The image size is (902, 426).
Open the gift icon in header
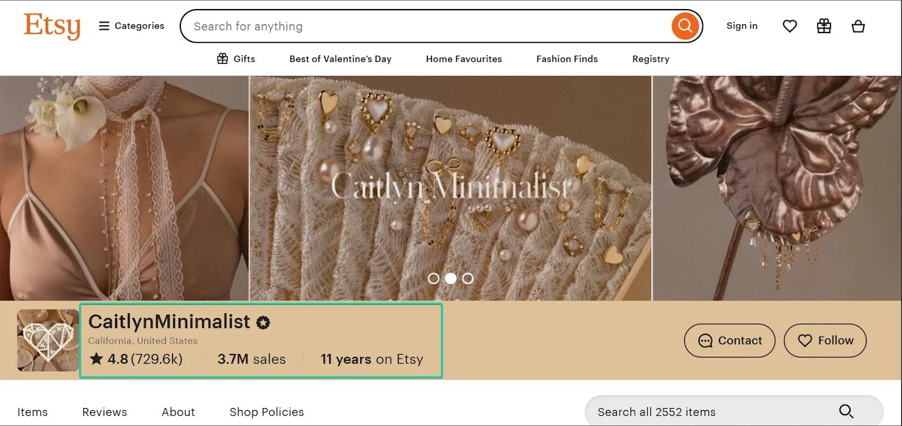click(x=824, y=26)
